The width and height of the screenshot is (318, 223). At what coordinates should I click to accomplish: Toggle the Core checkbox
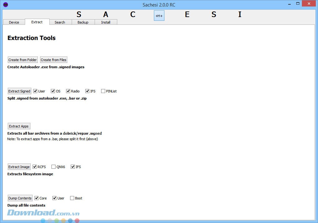37,198
